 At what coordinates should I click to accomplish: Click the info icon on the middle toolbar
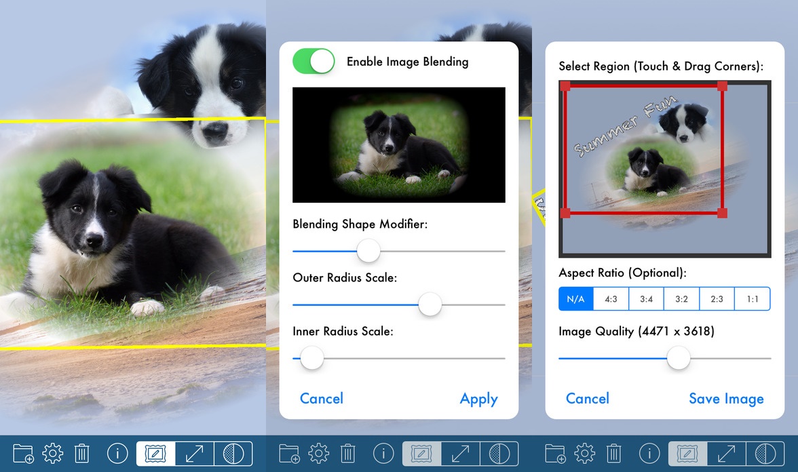point(383,453)
